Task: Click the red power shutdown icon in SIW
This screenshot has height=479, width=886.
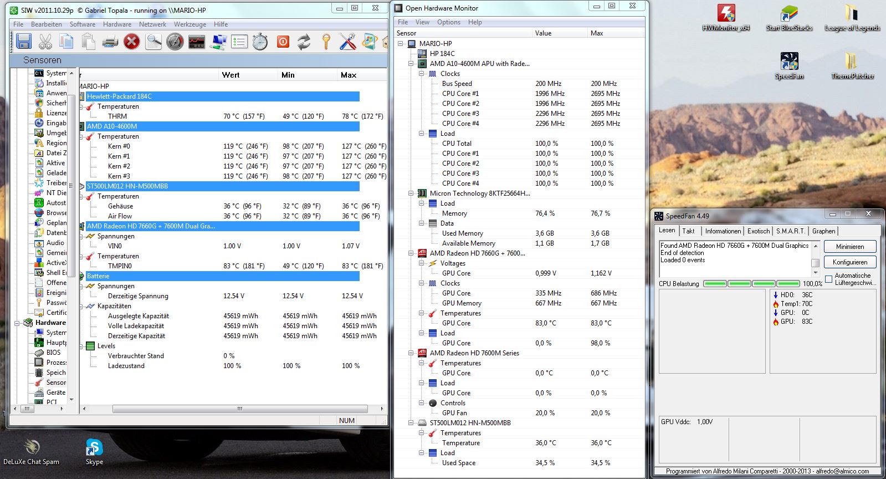Action: tap(283, 41)
